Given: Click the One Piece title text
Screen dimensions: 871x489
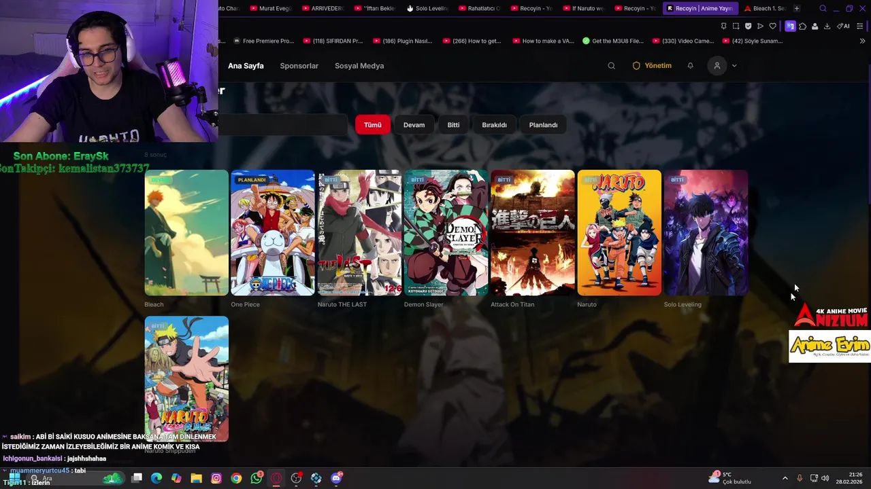Looking at the screenshot, I should click(x=245, y=304).
